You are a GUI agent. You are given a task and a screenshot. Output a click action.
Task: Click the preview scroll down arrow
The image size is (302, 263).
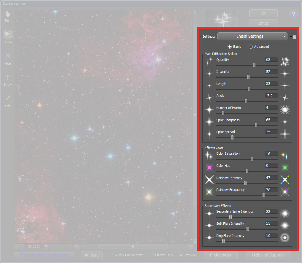pyautogui.click(x=195, y=241)
